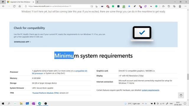Open the red circle extension icon

[108, 6]
